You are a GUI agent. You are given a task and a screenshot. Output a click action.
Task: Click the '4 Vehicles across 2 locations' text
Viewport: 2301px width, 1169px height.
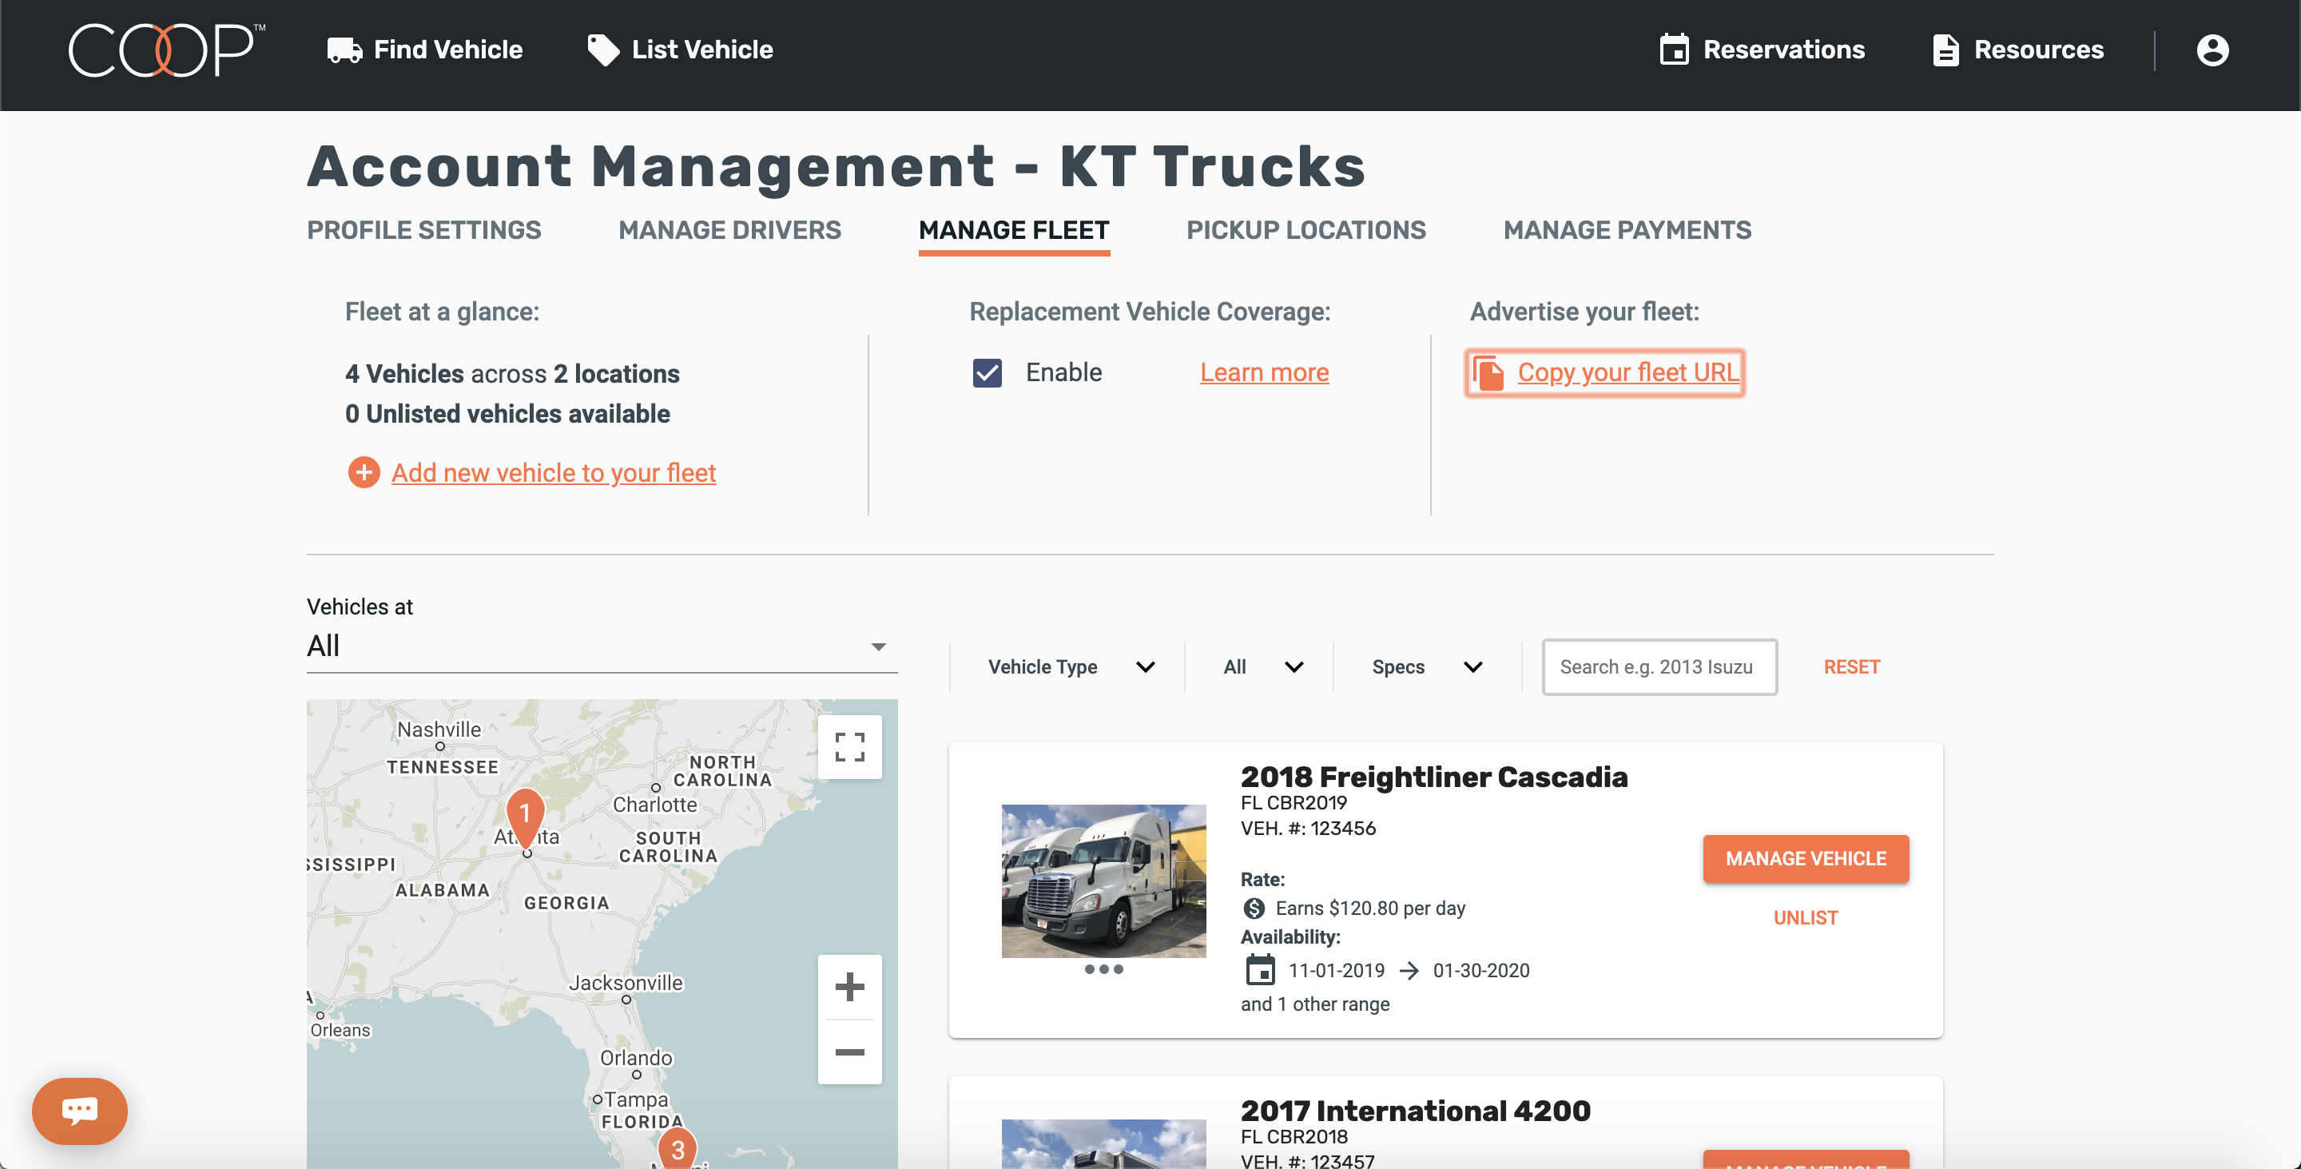pos(512,373)
